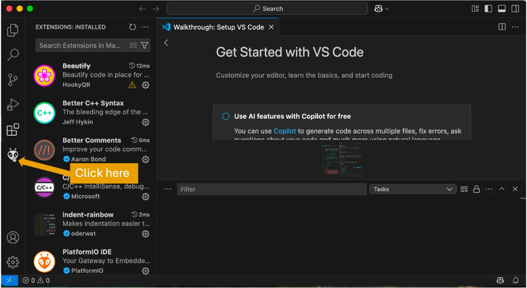This screenshot has width=527, height=288.
Task: Open the Search view in activity bar
Action: [x=13, y=55]
